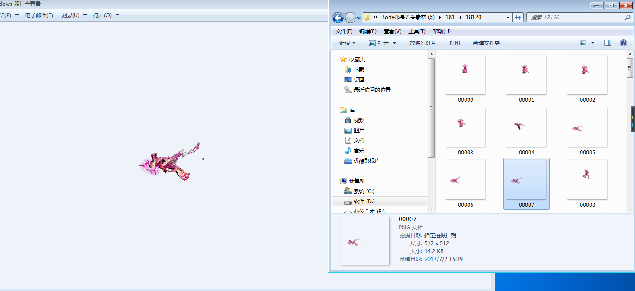
Task: Click 电子邮件(E) in Photo Viewer
Action: click(x=39, y=15)
